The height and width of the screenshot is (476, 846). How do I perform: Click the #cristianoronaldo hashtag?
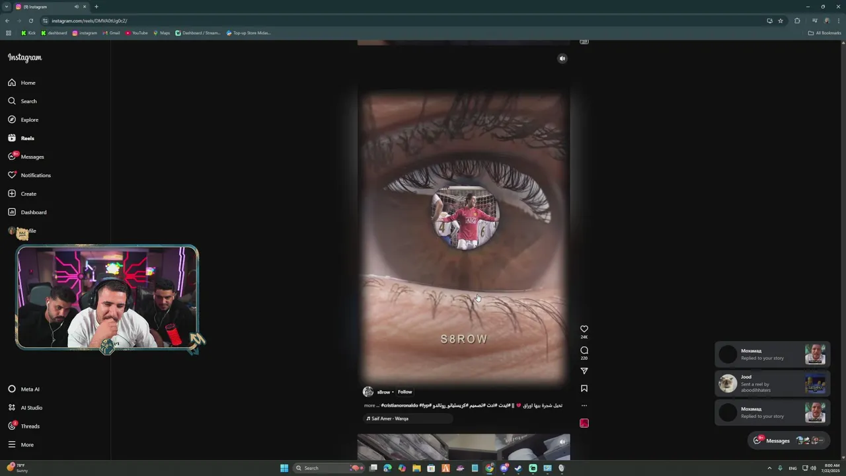click(400, 405)
